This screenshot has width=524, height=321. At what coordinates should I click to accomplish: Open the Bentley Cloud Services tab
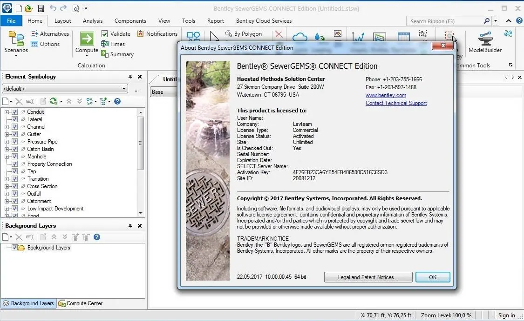click(x=264, y=20)
